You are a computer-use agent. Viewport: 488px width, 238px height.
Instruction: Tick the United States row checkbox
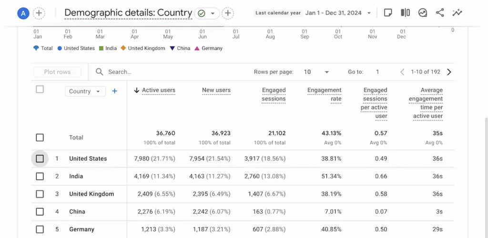point(40,159)
